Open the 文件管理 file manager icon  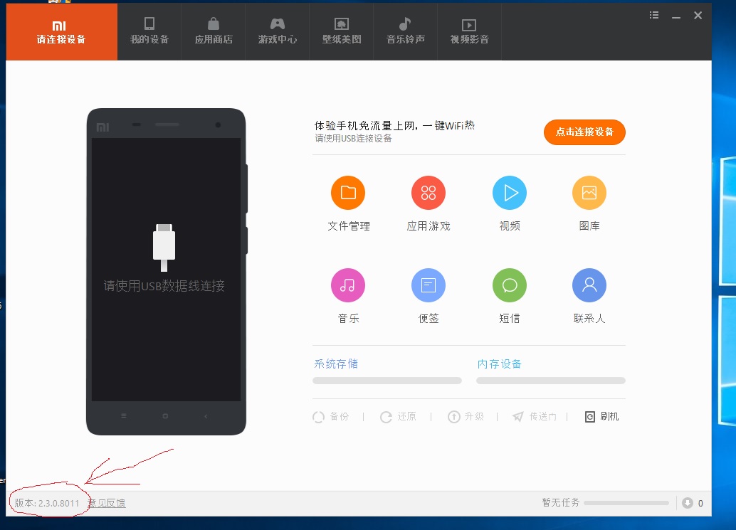348,193
